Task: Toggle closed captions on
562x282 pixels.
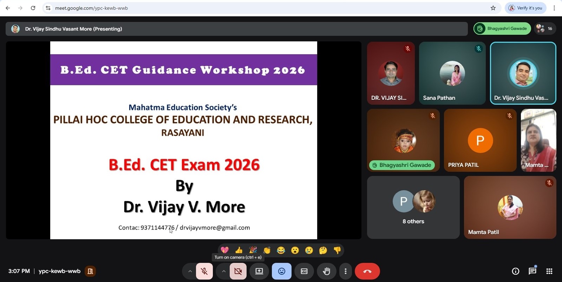Action: [x=304, y=271]
